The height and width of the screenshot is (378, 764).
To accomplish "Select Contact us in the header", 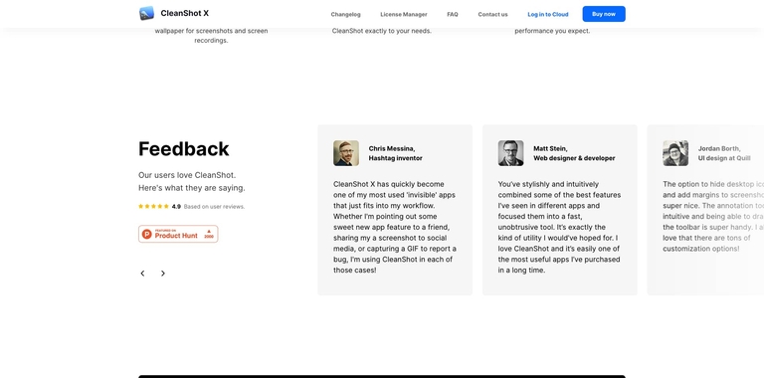I will (x=492, y=14).
